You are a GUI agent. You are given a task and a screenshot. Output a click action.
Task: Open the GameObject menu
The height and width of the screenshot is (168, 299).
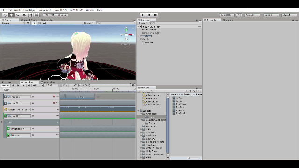click(29, 10)
